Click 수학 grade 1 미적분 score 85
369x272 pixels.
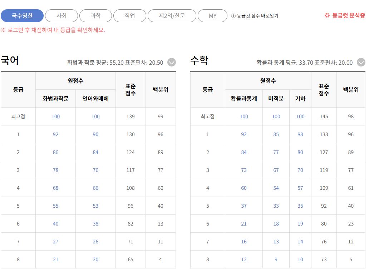276,134
